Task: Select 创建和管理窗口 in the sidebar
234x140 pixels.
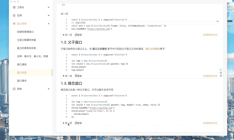Action: tap(25, 31)
